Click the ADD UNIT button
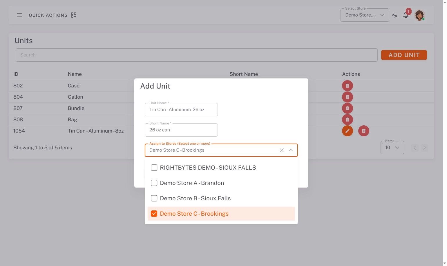Viewport: 447px width, 266px height. 404,55
